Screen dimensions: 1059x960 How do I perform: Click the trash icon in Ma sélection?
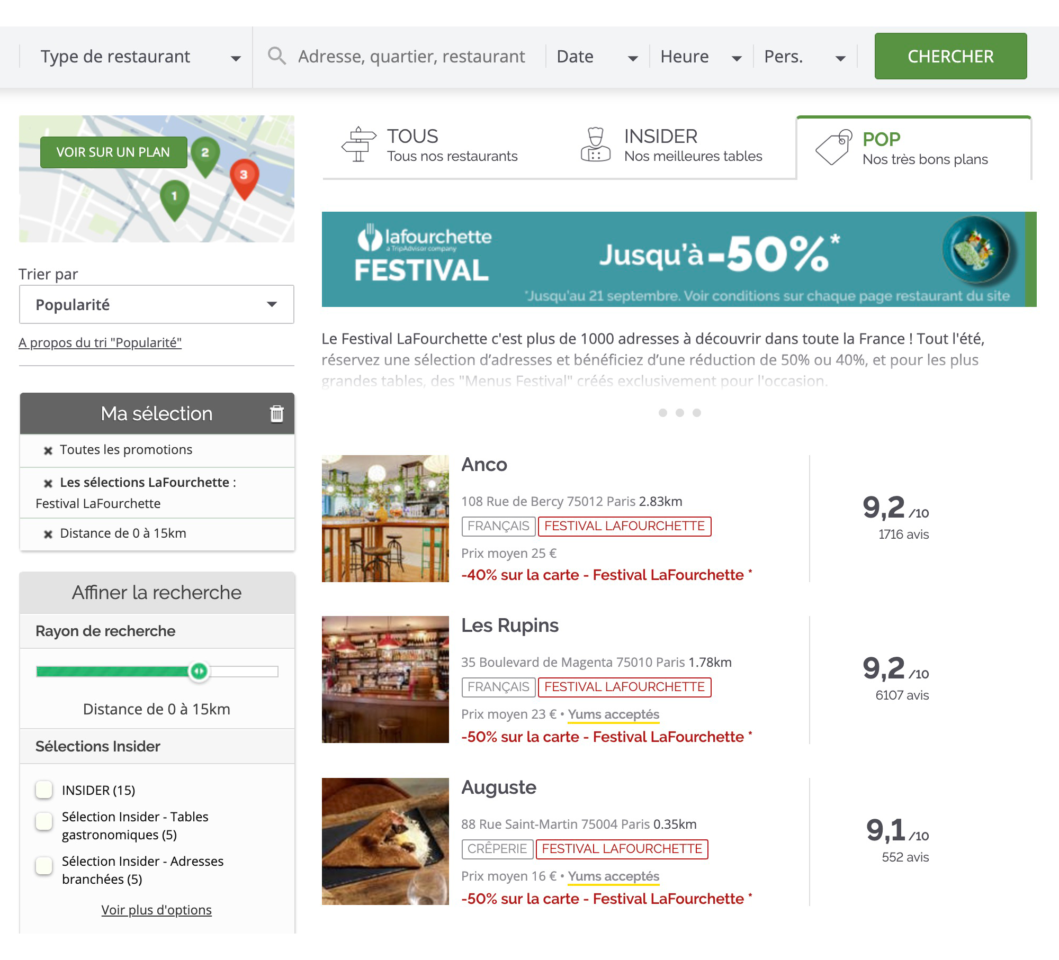(277, 413)
